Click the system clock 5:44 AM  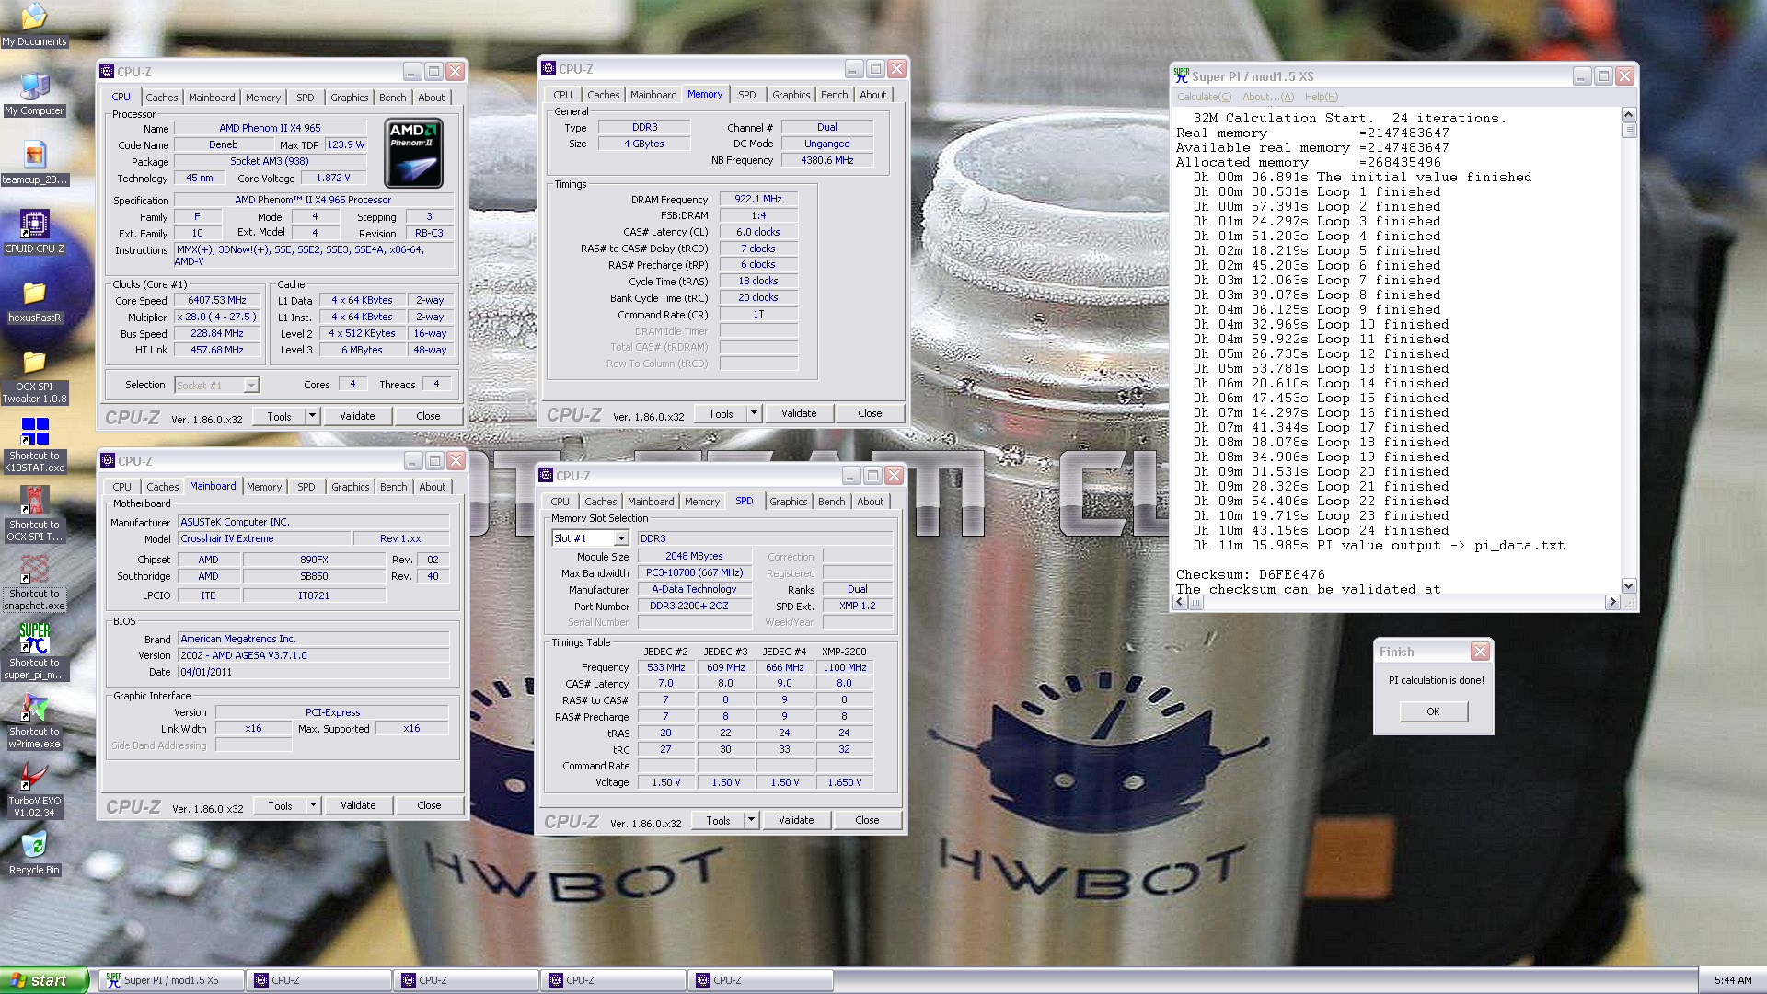click(x=1732, y=980)
